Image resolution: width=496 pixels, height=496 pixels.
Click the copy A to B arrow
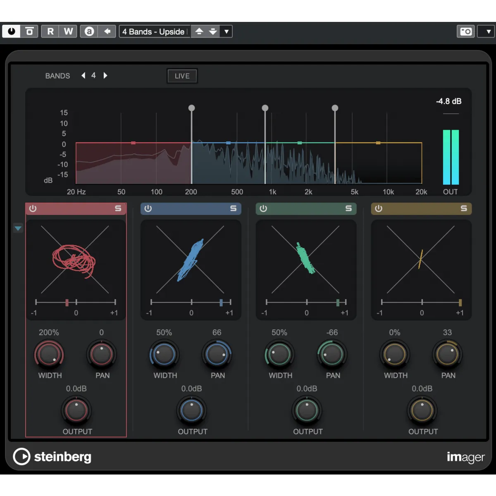click(107, 31)
